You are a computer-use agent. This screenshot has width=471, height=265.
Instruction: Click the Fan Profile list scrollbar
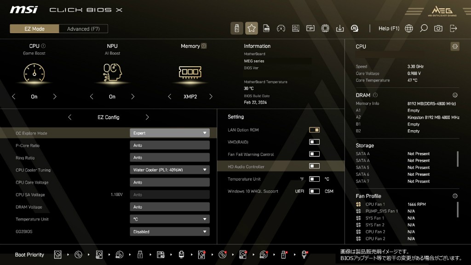[458, 209]
